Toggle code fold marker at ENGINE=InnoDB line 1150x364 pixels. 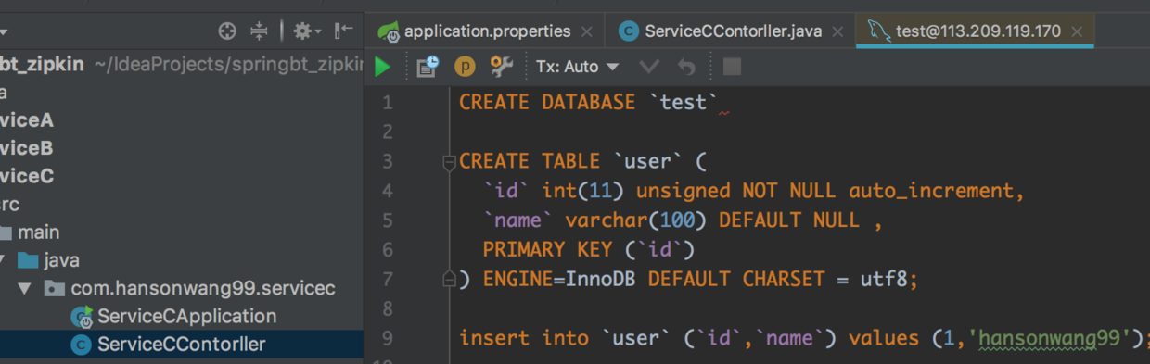pos(449,278)
